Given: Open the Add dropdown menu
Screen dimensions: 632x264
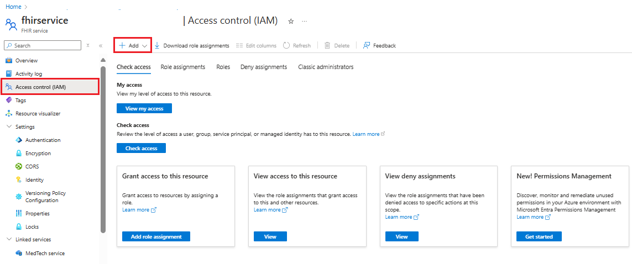Looking at the screenshot, I should pyautogui.click(x=133, y=45).
